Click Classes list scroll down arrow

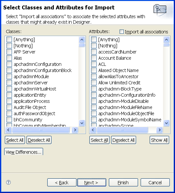(x=82, y=123)
